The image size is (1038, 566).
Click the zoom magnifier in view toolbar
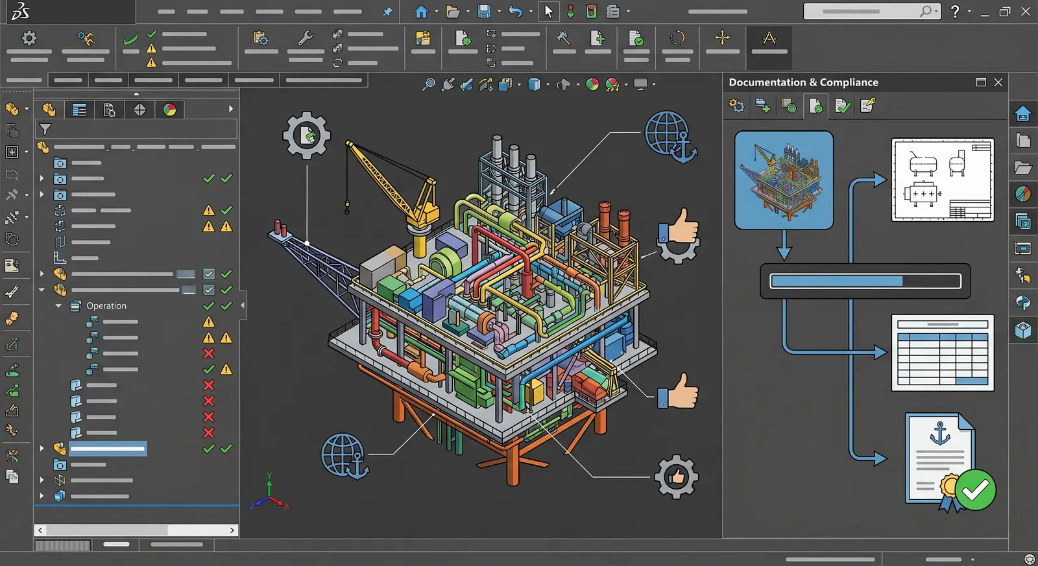click(x=428, y=84)
